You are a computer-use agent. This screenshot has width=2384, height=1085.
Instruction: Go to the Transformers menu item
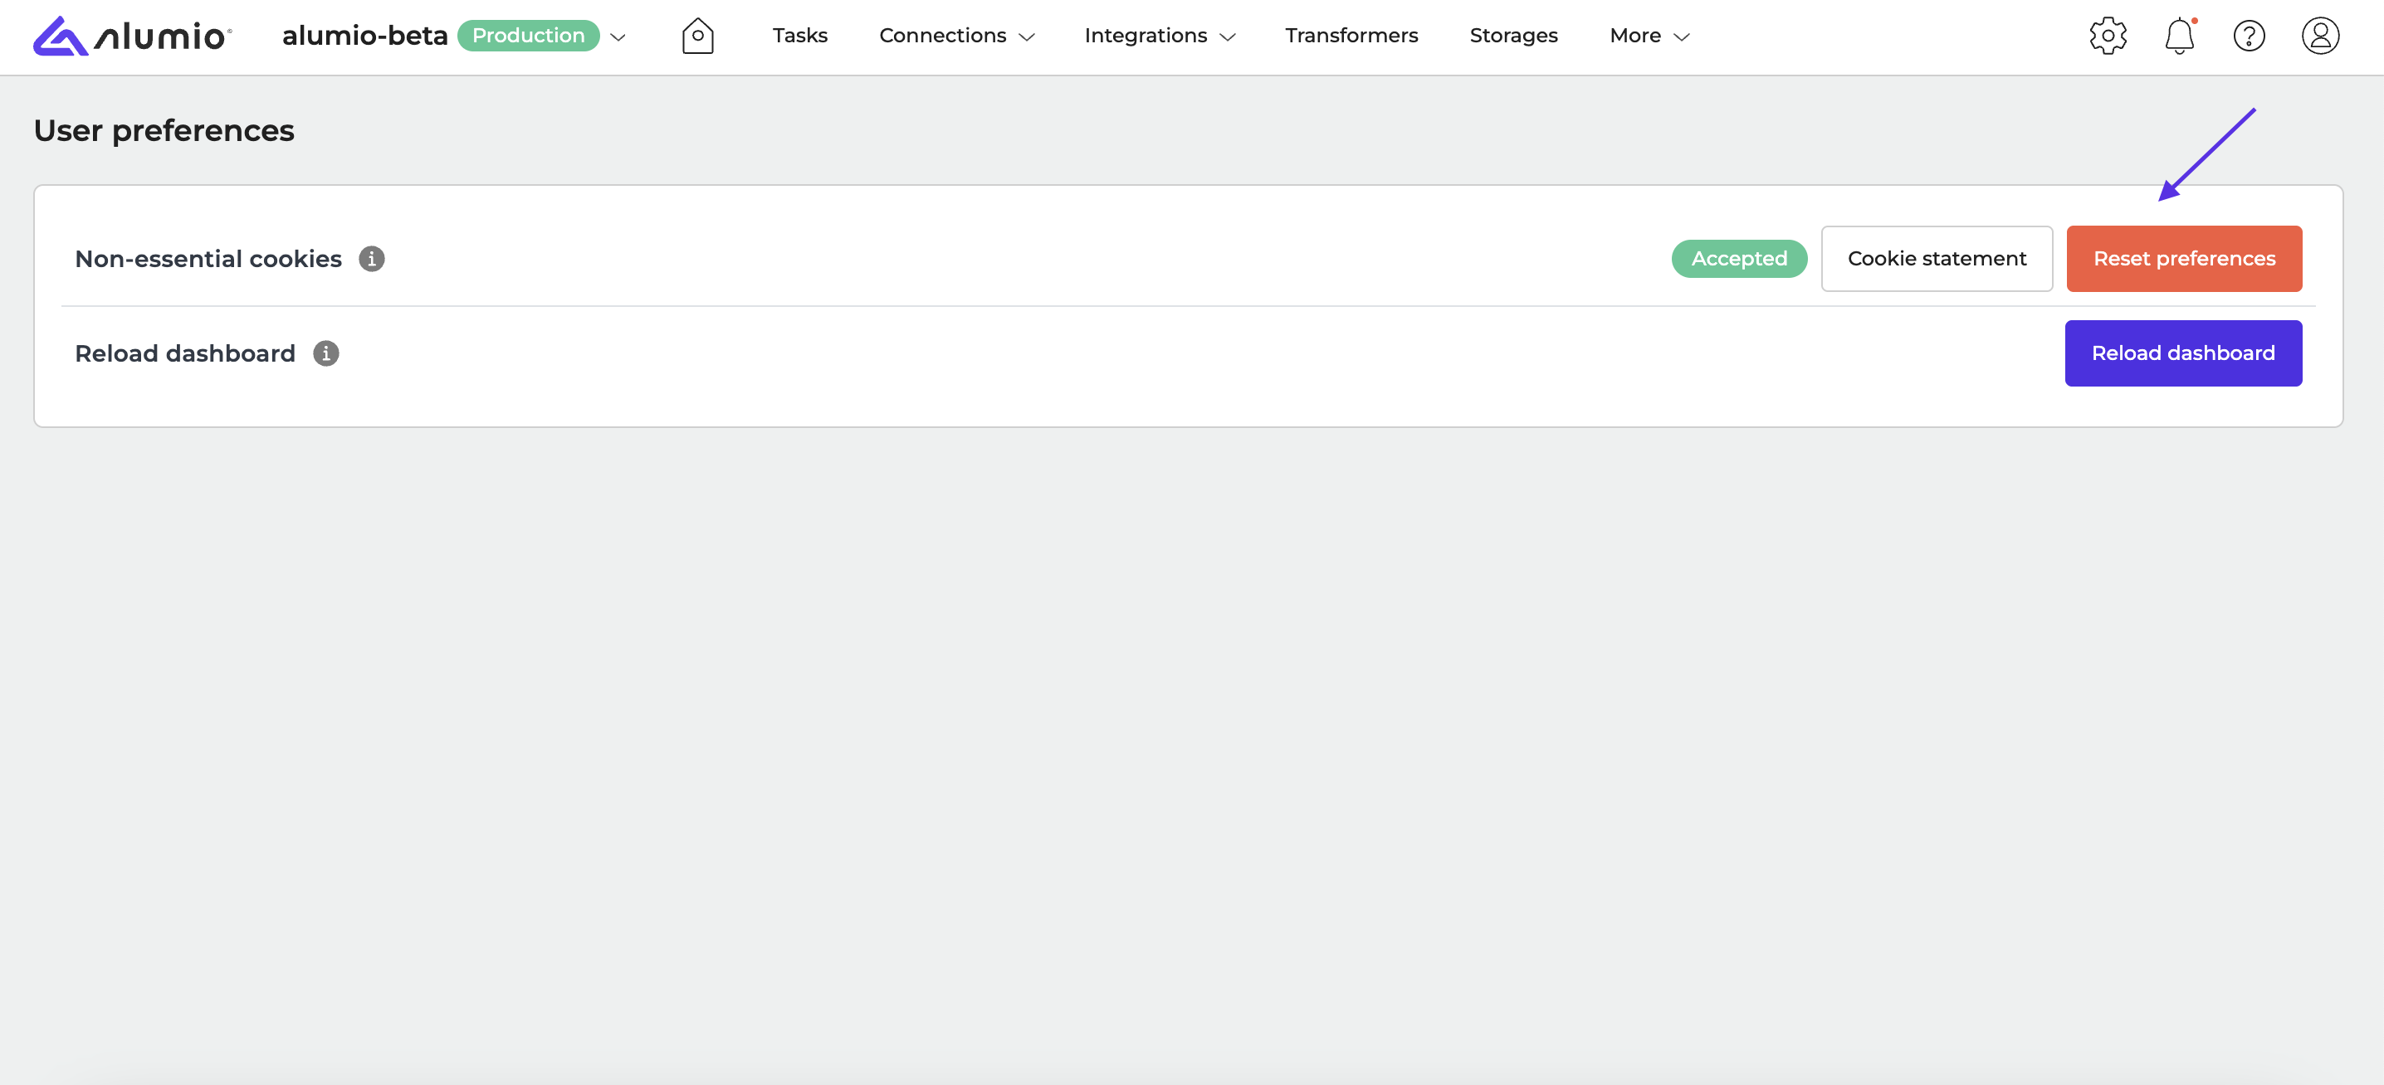pos(1351,36)
